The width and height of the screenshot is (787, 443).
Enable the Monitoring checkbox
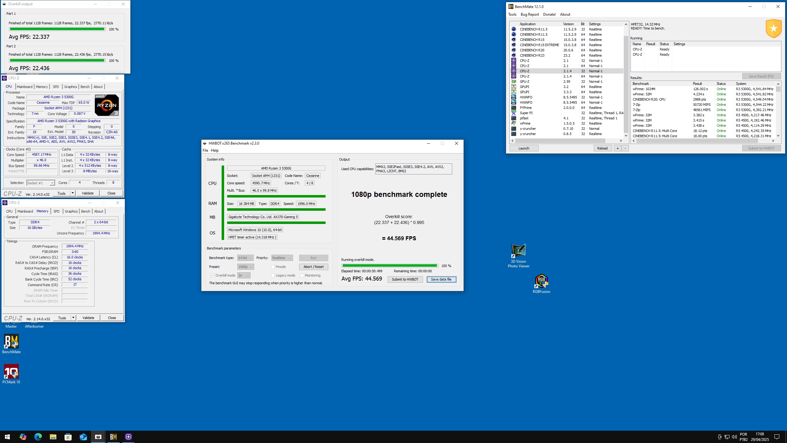click(302, 275)
